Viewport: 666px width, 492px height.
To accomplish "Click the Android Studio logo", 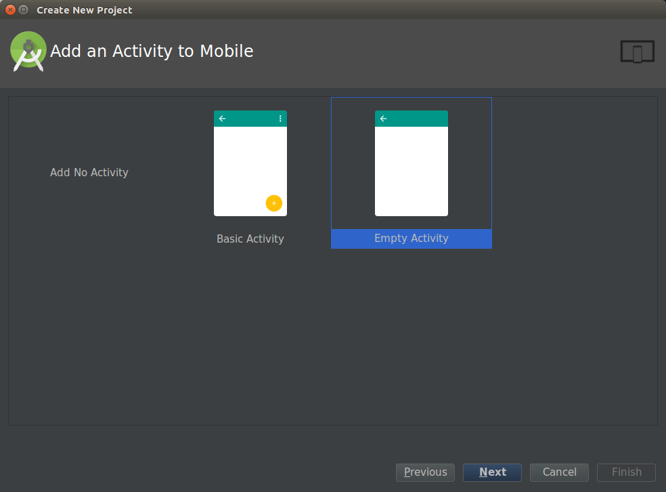I will (x=28, y=52).
